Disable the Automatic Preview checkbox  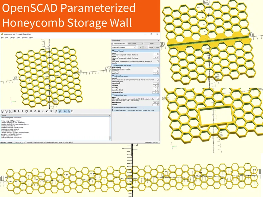112,44
